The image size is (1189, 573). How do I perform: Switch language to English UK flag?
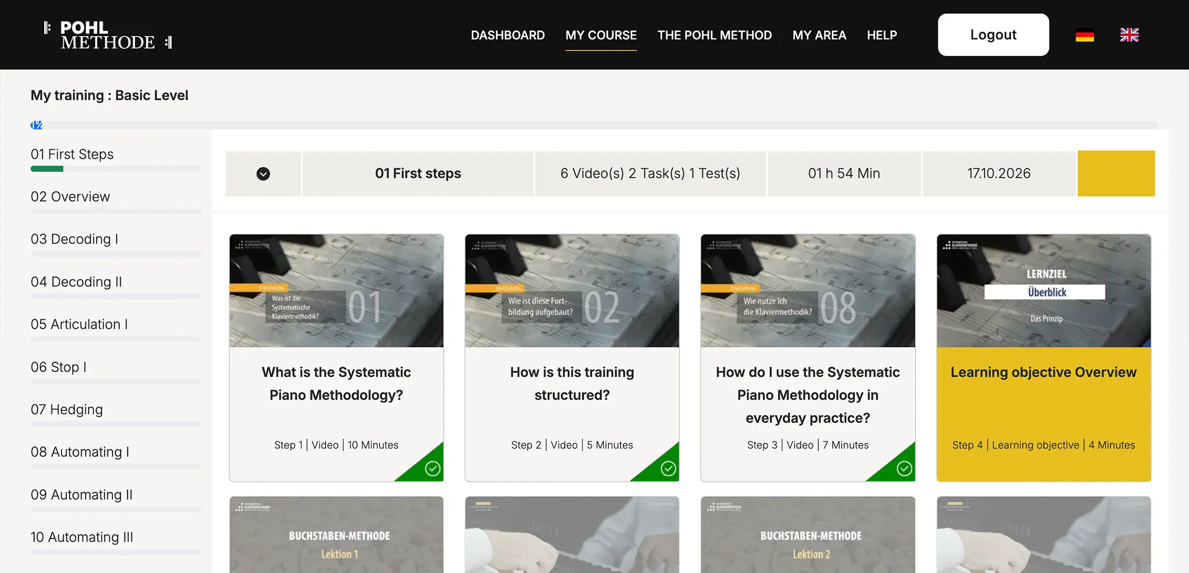tap(1129, 35)
